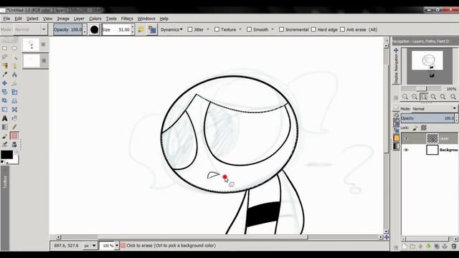Image resolution: width=459 pixels, height=258 pixels.
Task: Click the black foreground color swatch
Action: [6, 155]
